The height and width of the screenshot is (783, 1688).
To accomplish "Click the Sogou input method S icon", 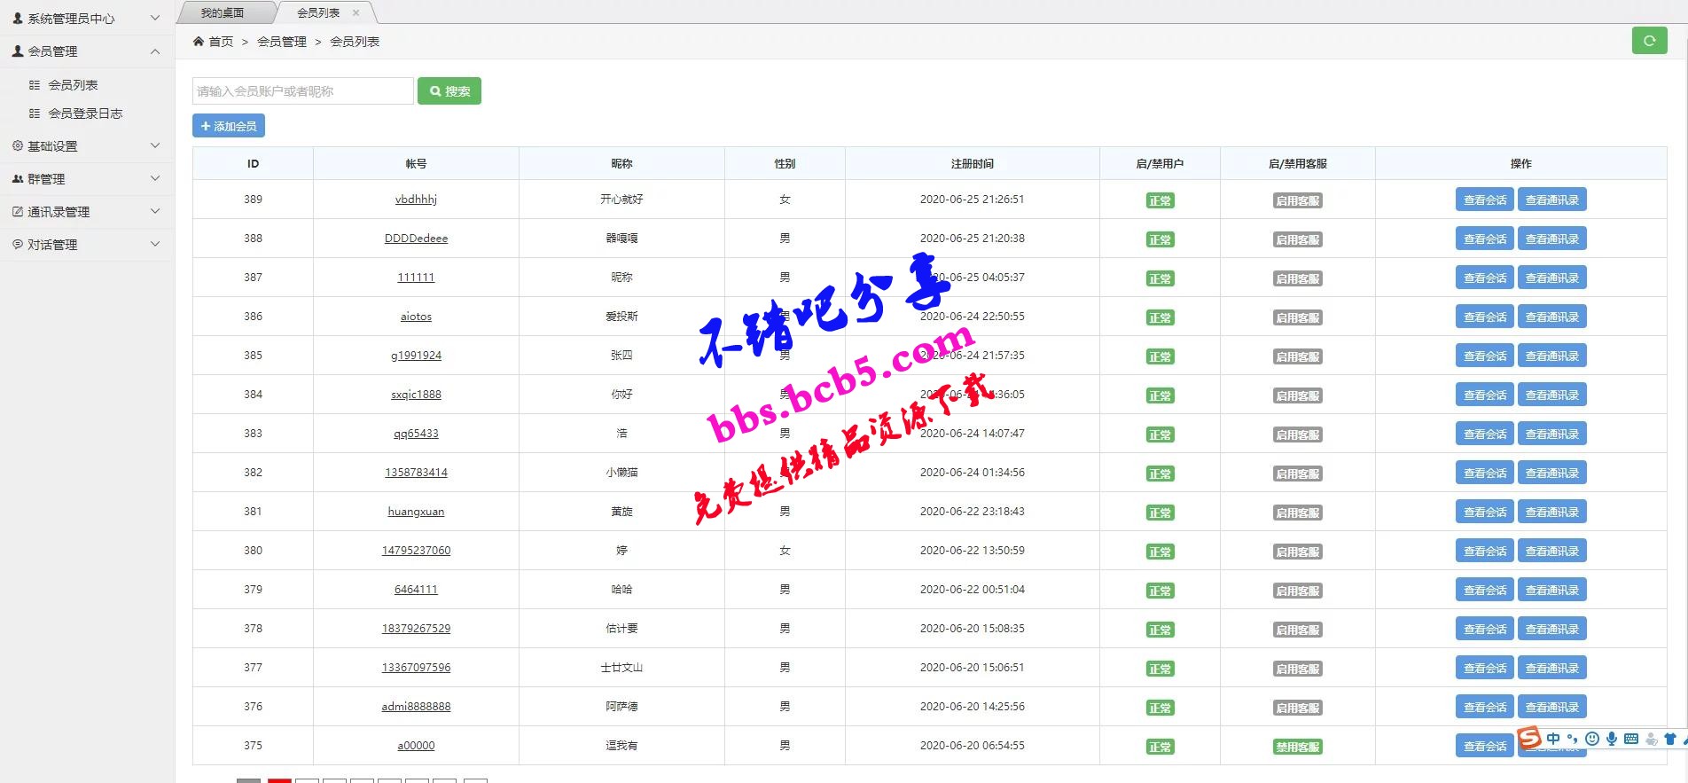I will tap(1529, 737).
